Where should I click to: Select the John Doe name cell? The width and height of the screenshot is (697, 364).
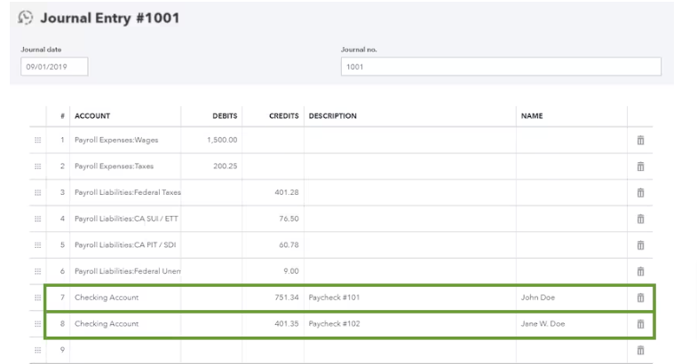(570, 298)
